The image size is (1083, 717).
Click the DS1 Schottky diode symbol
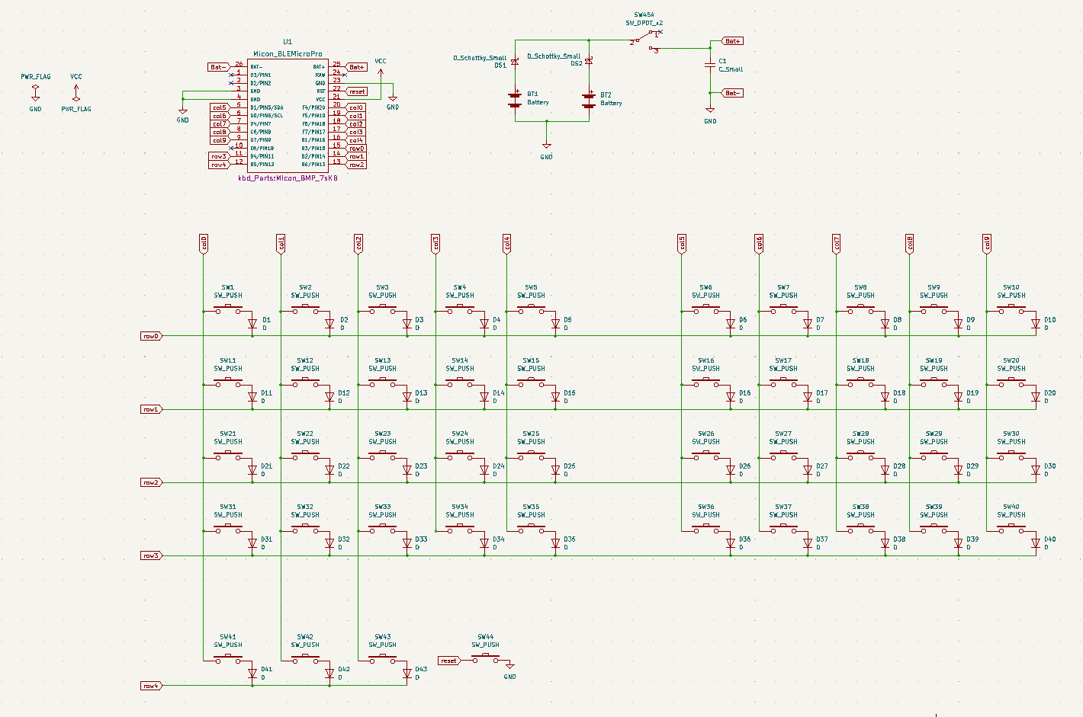[x=516, y=62]
